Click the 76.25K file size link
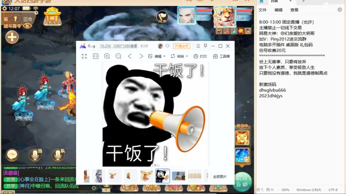 (x=105, y=46)
